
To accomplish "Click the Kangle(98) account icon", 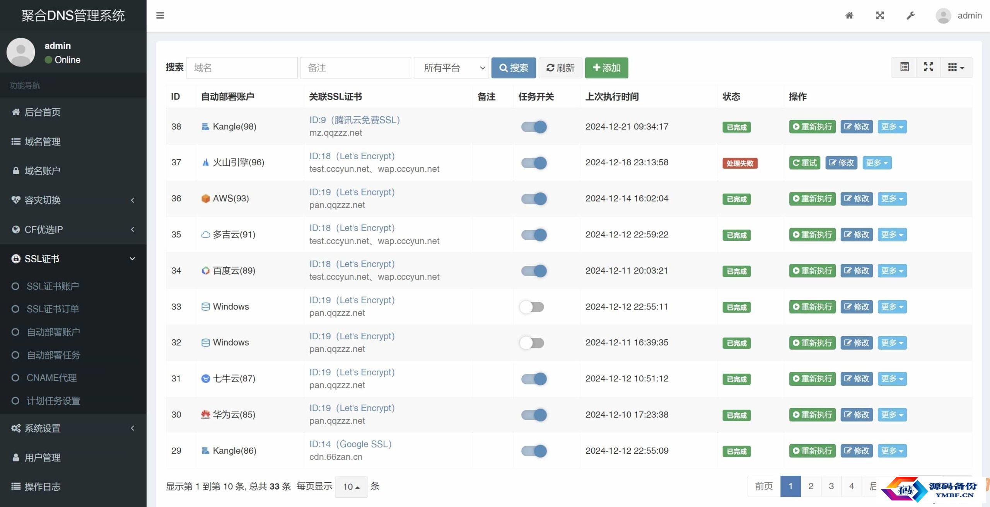I will click(205, 127).
